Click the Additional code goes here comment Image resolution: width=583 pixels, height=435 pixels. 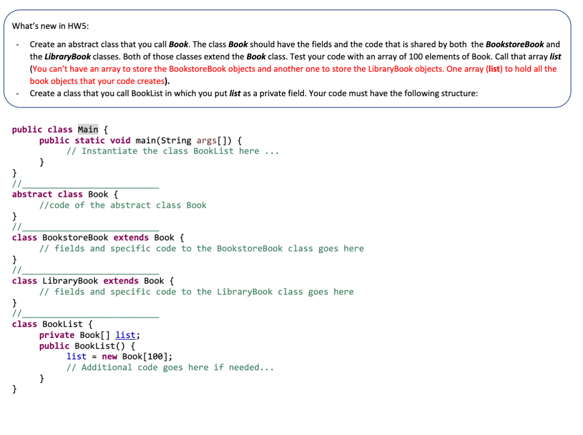click(170, 367)
